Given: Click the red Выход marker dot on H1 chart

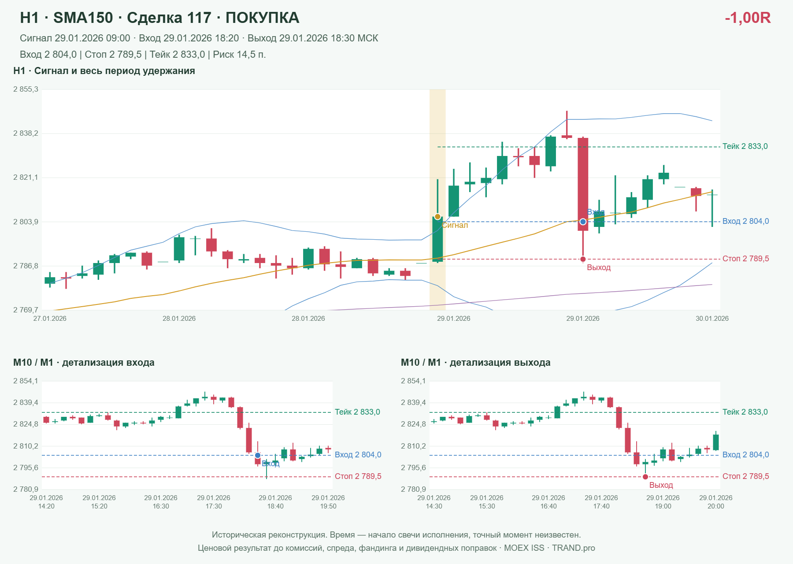Looking at the screenshot, I should [583, 259].
